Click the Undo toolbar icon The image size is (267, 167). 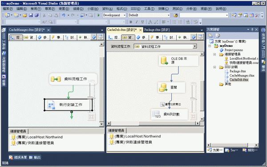(64, 15)
